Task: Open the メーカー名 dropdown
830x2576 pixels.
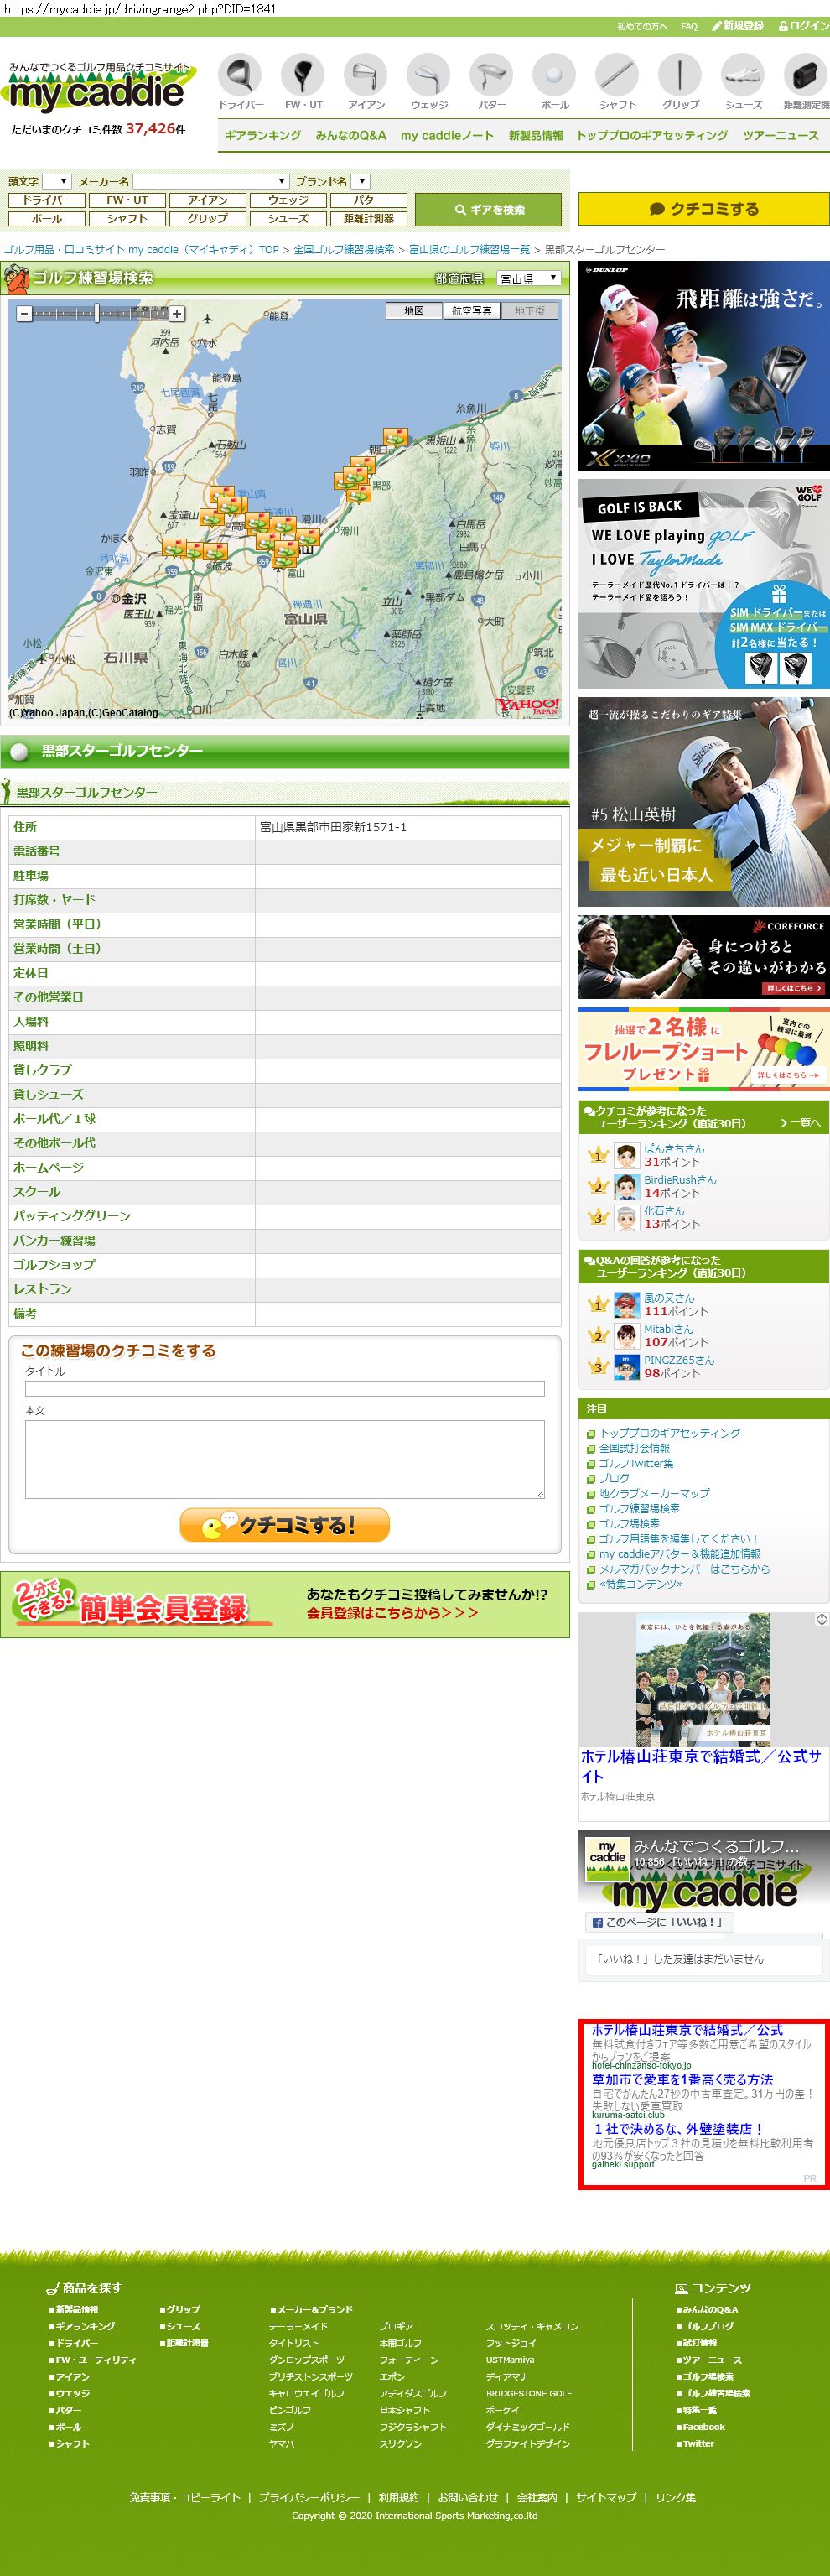Action: click(212, 182)
